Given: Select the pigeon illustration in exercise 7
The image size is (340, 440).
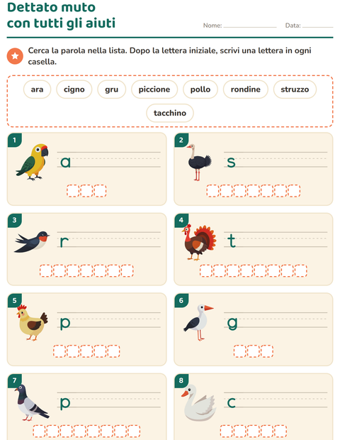Looking at the screenshot, I should click(x=32, y=402).
